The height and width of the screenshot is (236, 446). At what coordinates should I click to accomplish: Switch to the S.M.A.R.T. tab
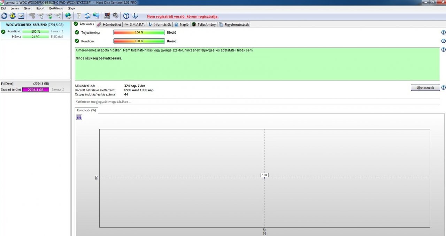pos(134,24)
